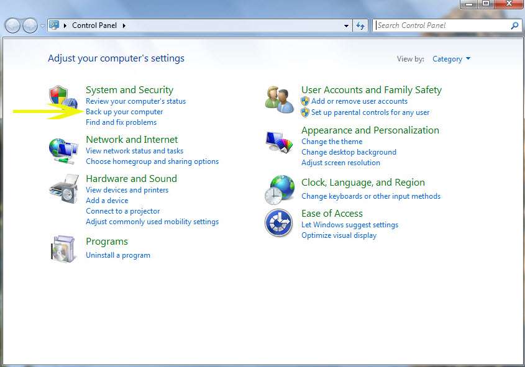525x367 pixels.
Task: Click Set up parental controls link
Action: 370,112
